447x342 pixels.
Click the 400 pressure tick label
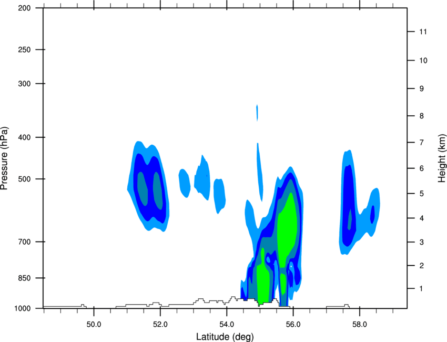click(24, 137)
